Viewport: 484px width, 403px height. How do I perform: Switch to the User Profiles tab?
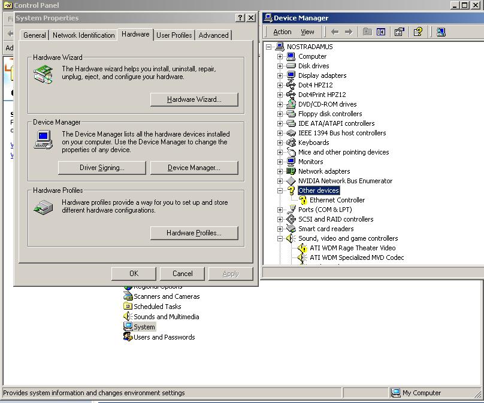pos(174,35)
